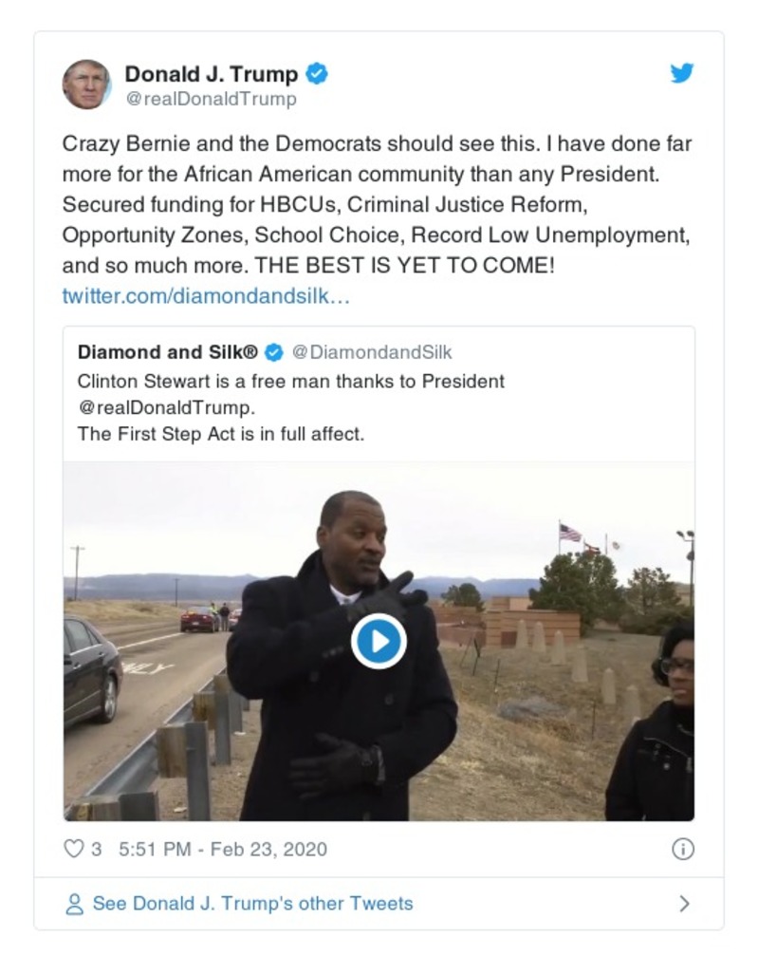Screen dimensions: 758x975
Task: Click blue verified badge beside Donald J. Trump
Action: click(317, 73)
